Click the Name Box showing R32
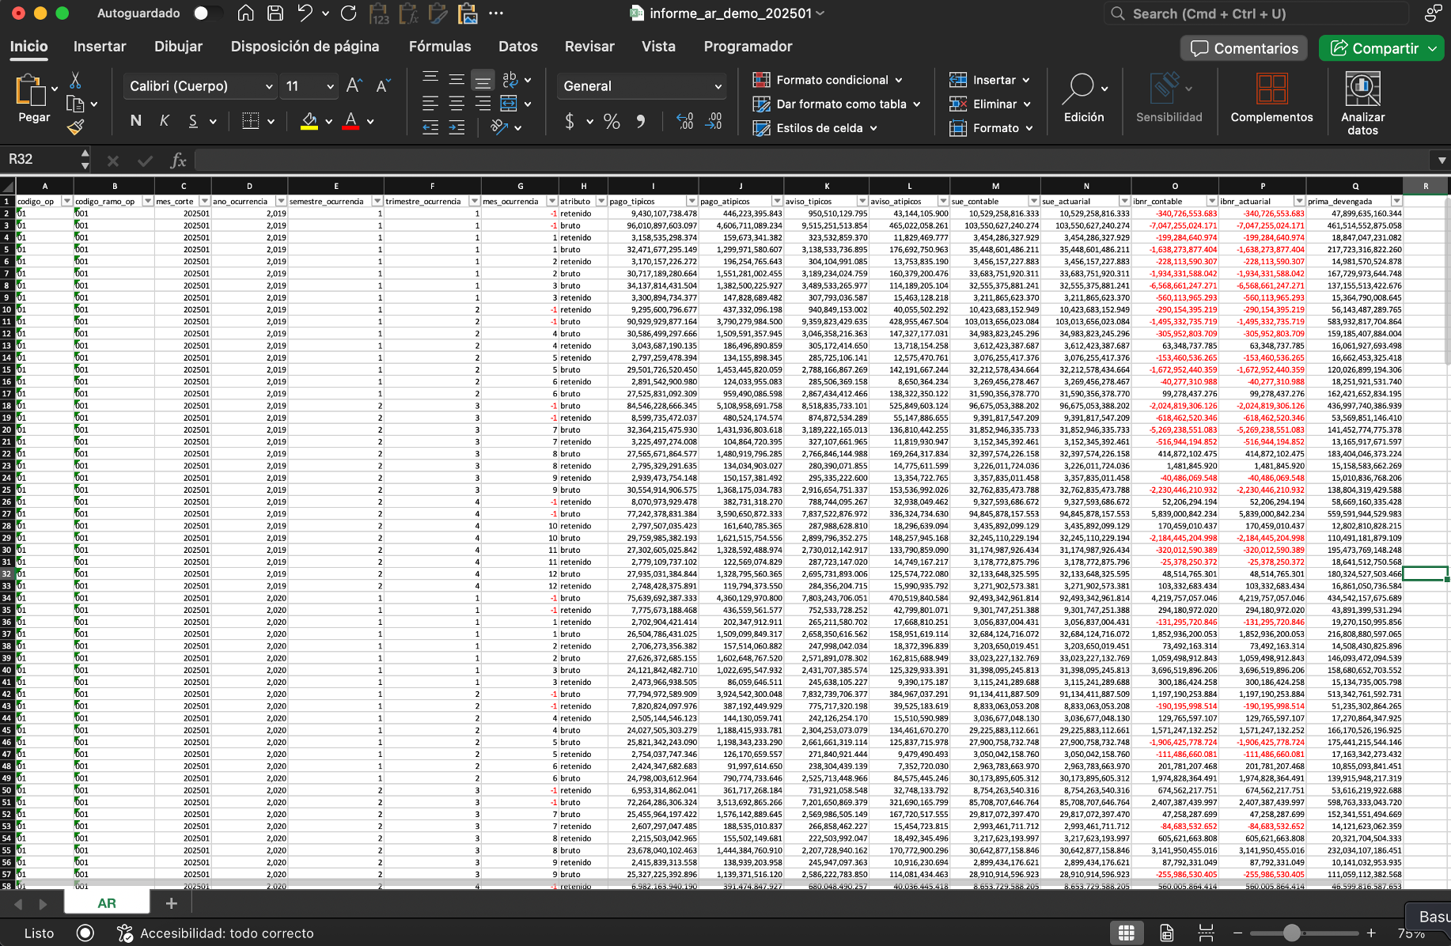1451x946 pixels. pos(44,160)
